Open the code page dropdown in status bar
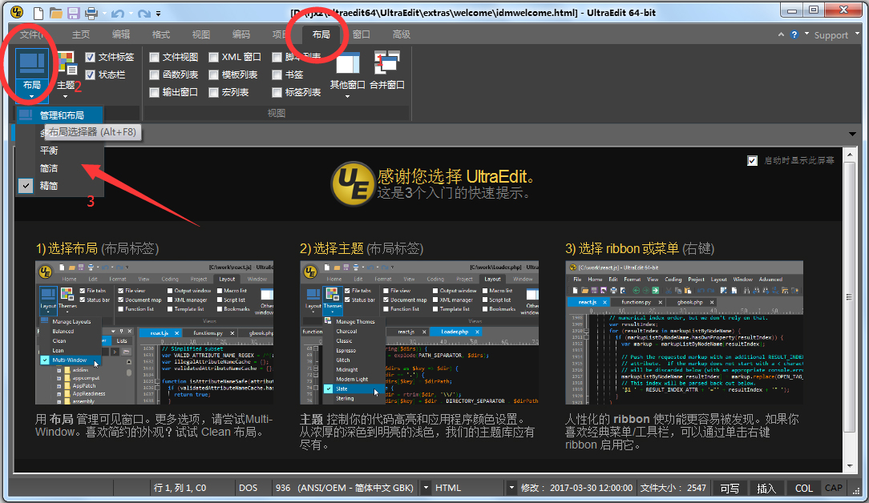 426,488
